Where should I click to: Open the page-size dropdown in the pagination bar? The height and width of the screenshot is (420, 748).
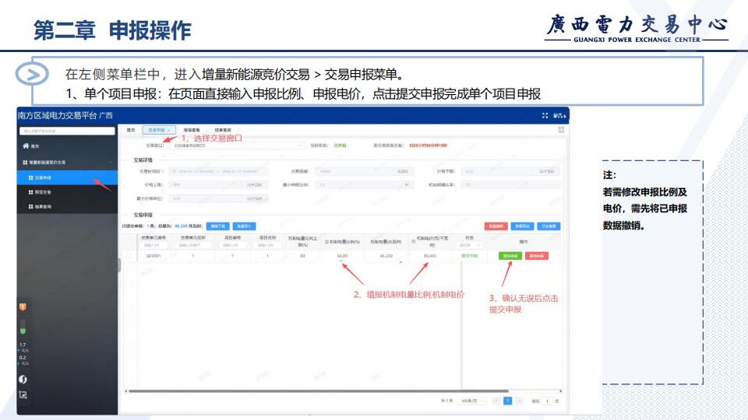click(x=472, y=401)
